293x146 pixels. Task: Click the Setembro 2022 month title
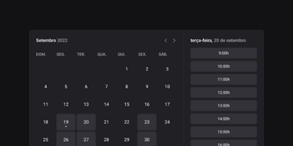[52, 40]
